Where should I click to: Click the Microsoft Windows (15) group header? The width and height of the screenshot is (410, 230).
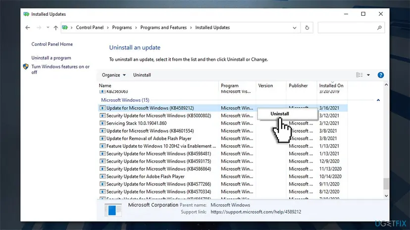[x=125, y=100]
